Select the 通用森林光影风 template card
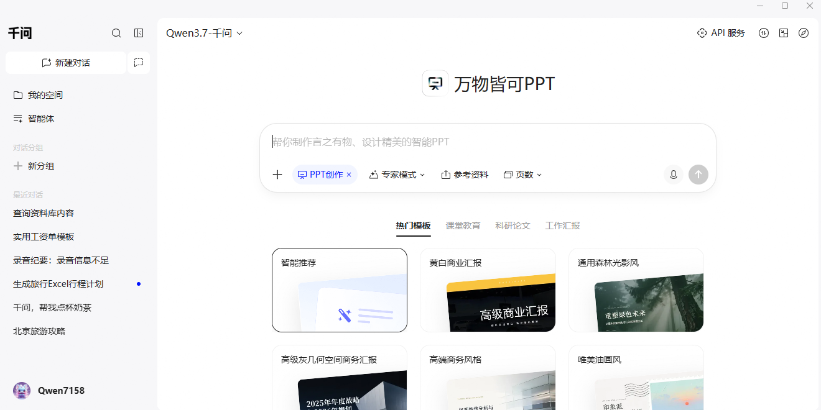The width and height of the screenshot is (821, 410). point(636,290)
